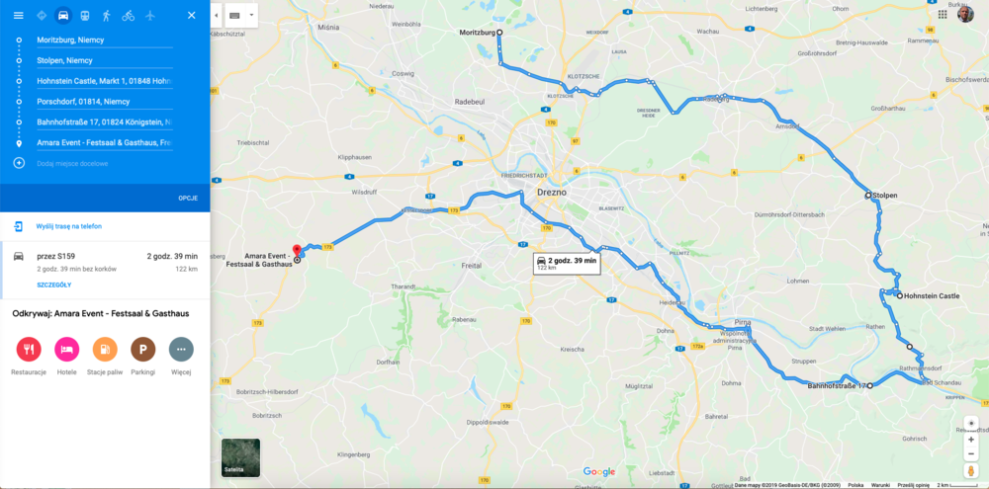
Task: Select best travel mode icon
Action: pos(42,15)
